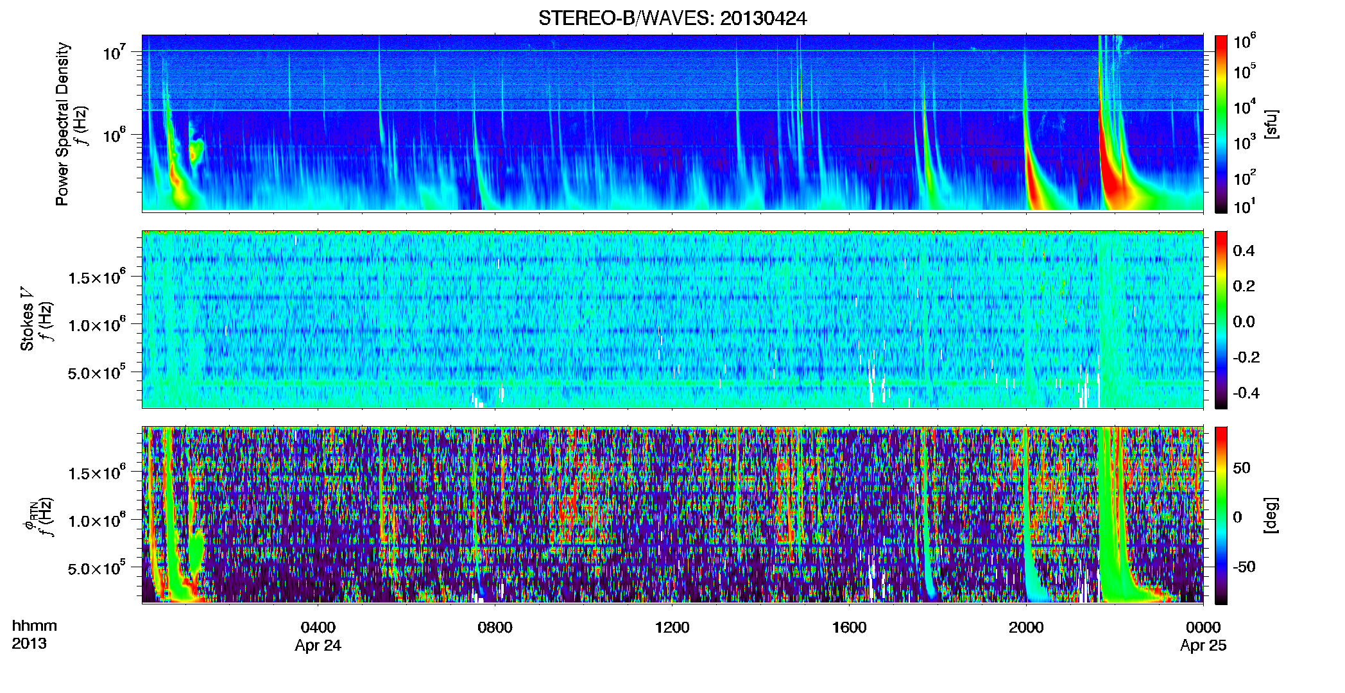Click the Stokes V color bar
Image resolution: width=1345 pixels, height=693 pixels.
click(x=1221, y=320)
